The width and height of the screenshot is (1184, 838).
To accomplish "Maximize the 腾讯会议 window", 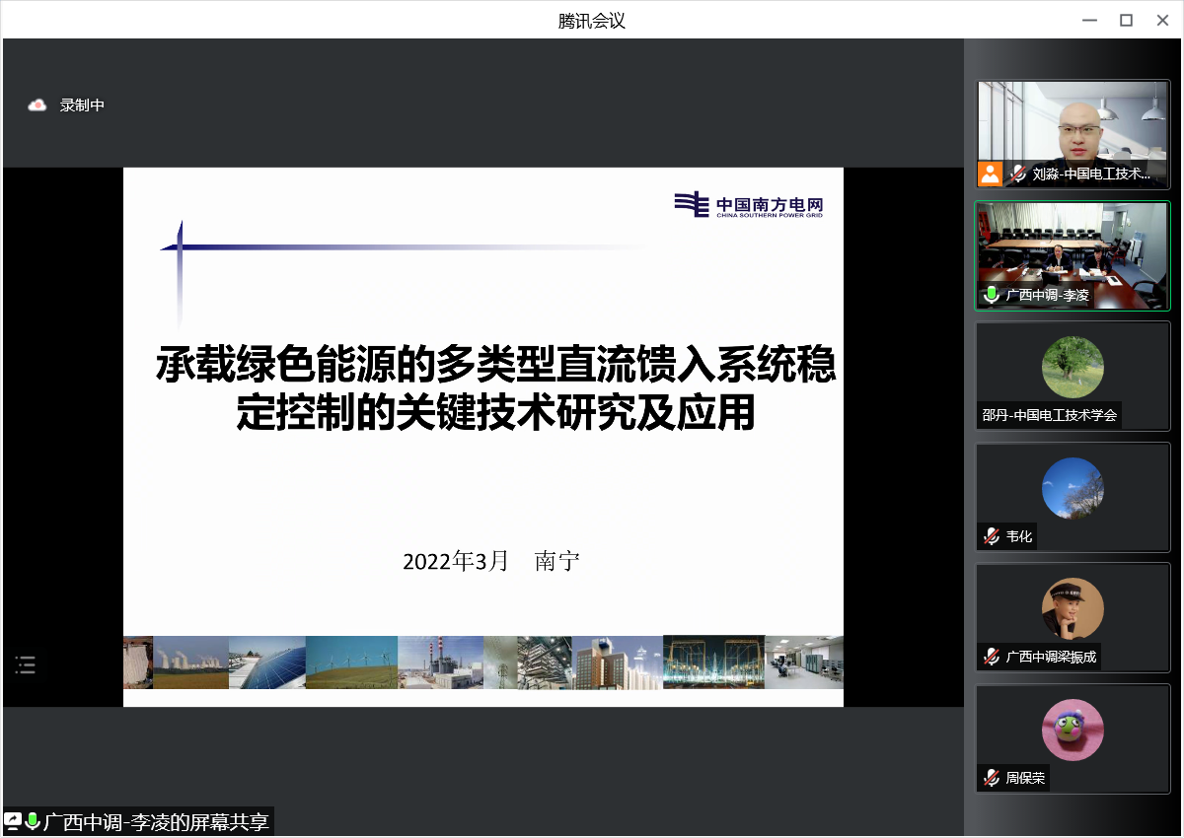I will (x=1126, y=20).
